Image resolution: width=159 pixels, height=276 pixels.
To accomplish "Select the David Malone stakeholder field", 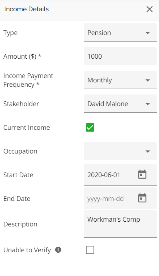I will (x=120, y=104).
